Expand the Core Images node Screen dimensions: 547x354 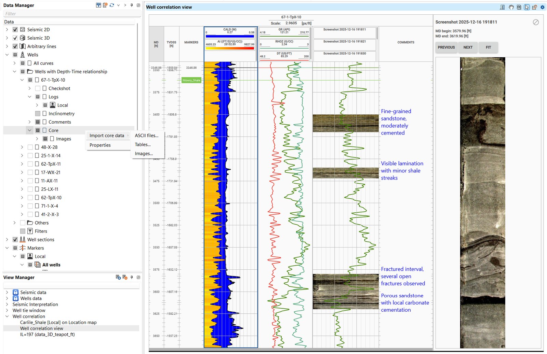(37, 139)
